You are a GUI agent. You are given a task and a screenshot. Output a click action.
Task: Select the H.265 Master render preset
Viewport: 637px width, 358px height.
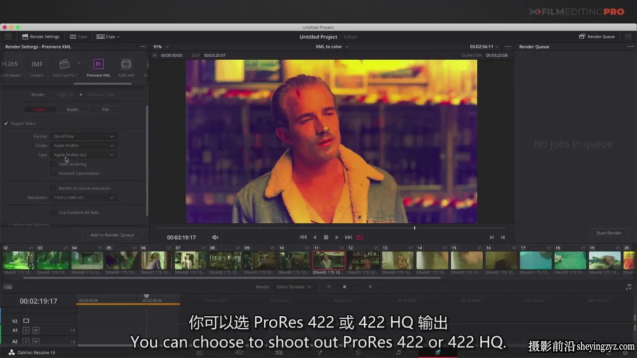click(x=10, y=68)
